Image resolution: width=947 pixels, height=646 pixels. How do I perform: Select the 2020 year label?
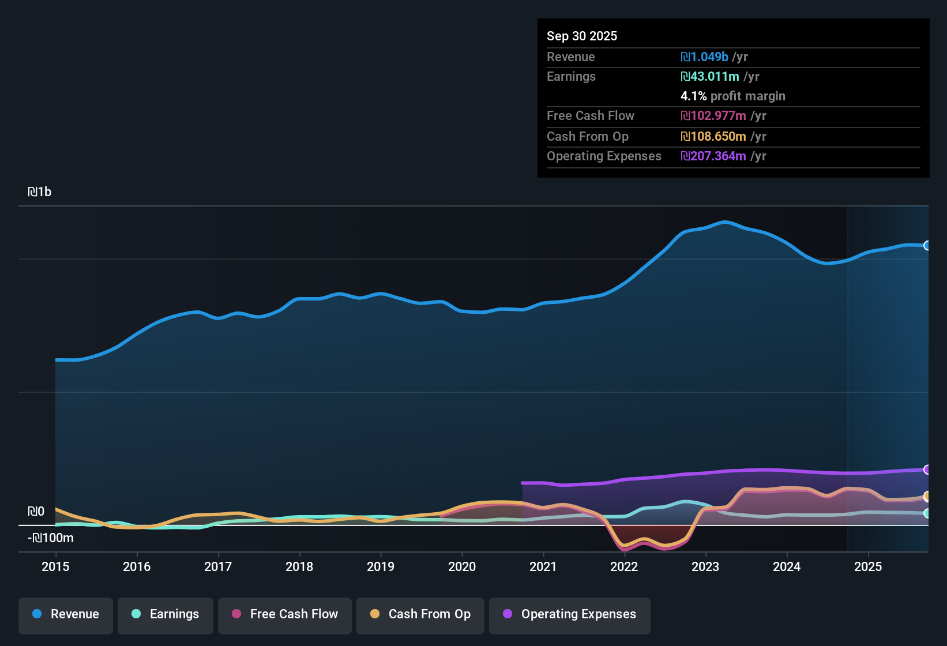[462, 567]
